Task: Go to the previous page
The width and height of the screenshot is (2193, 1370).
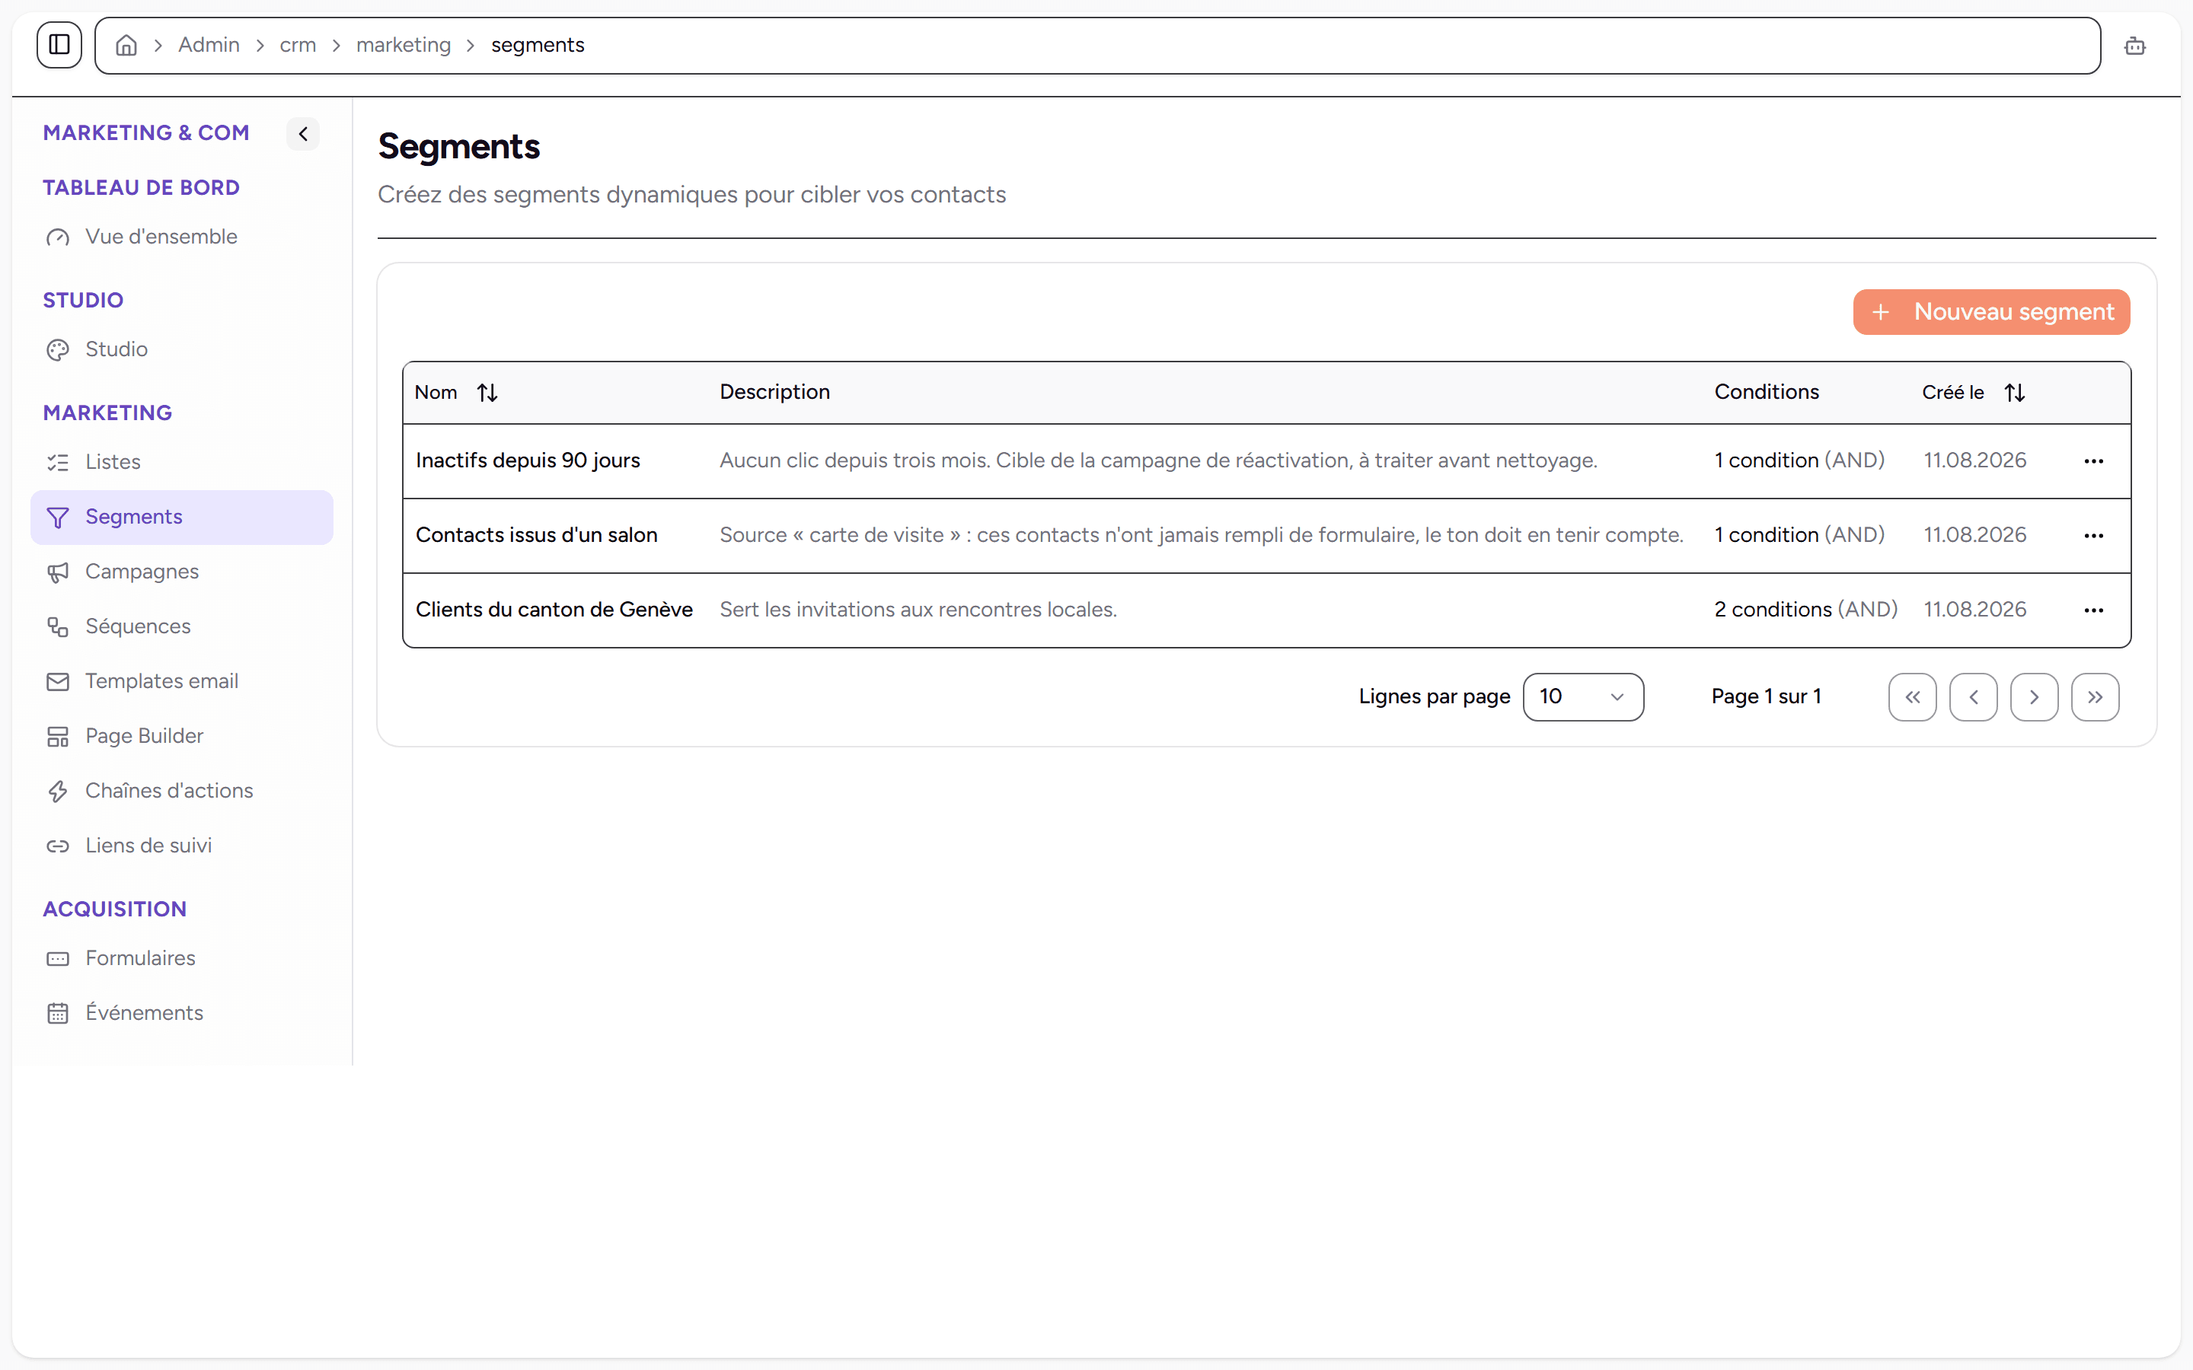Action: tap(1973, 696)
